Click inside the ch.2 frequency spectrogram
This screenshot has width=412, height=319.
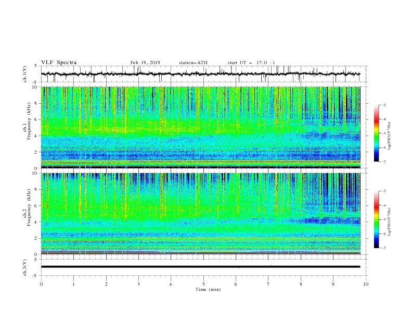tap(201, 214)
